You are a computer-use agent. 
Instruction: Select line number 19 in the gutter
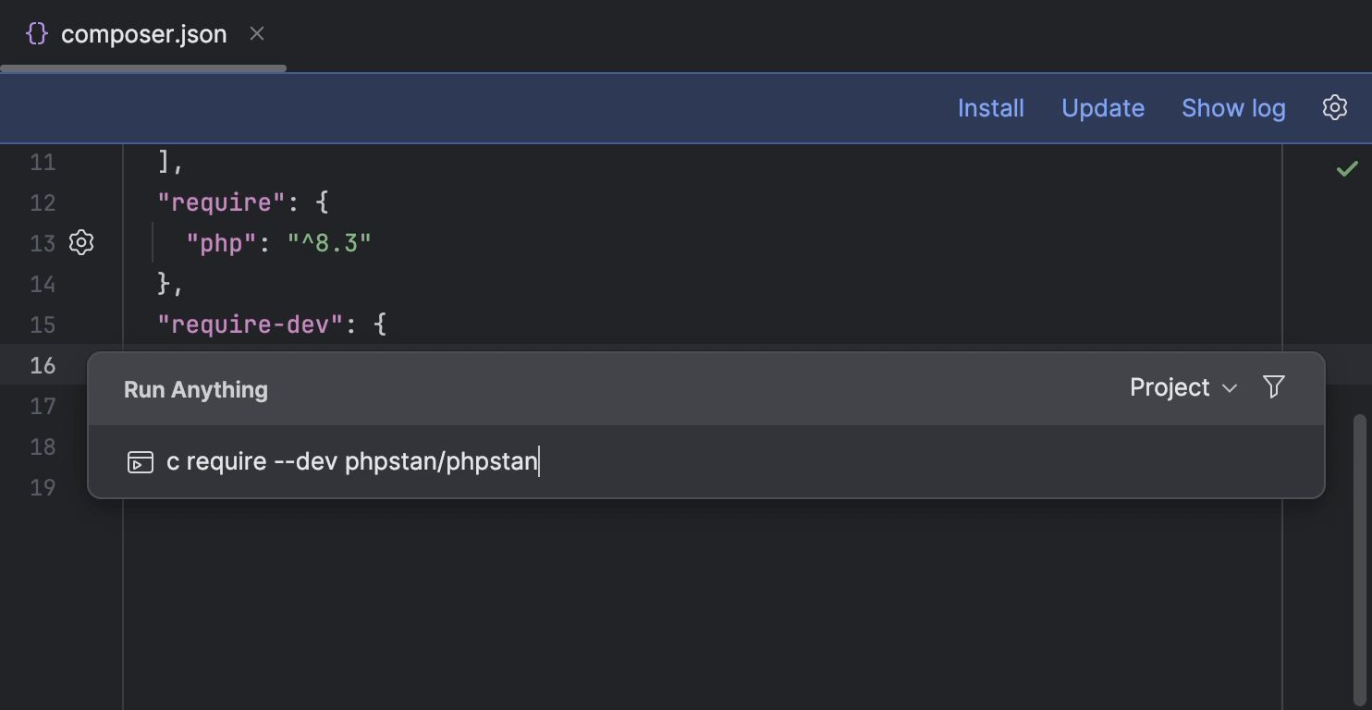[x=42, y=487]
